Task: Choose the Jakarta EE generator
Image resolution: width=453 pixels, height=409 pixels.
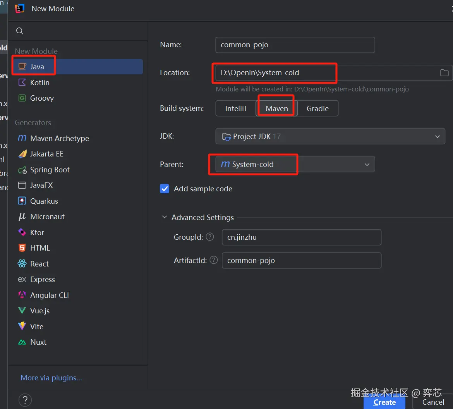Action: pyautogui.click(x=79, y=154)
